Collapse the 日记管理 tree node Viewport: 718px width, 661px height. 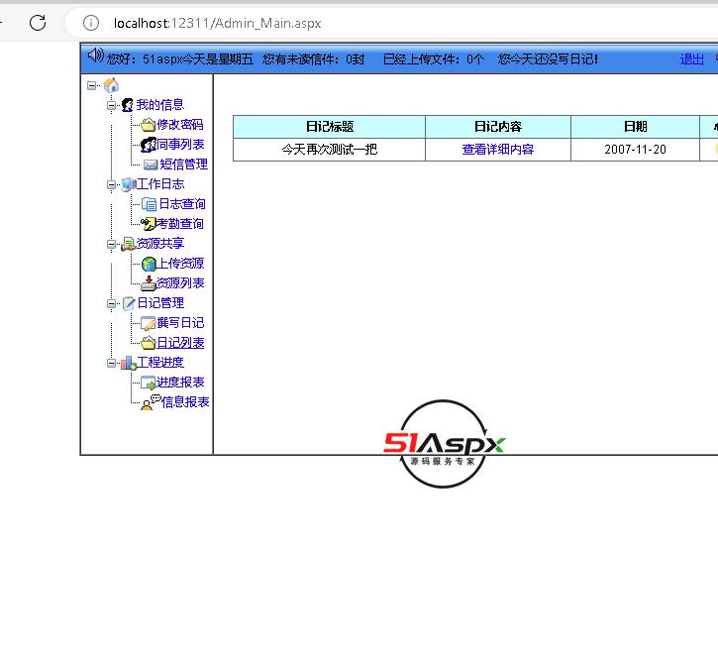112,303
